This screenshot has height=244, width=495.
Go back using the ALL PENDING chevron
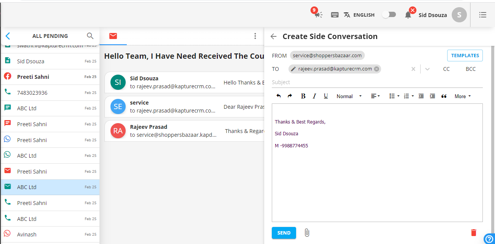8,36
